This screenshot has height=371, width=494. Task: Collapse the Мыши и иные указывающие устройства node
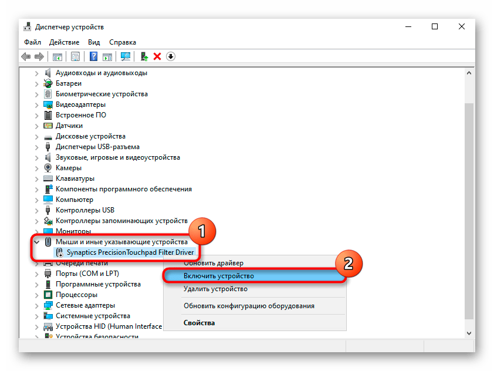[x=37, y=242]
